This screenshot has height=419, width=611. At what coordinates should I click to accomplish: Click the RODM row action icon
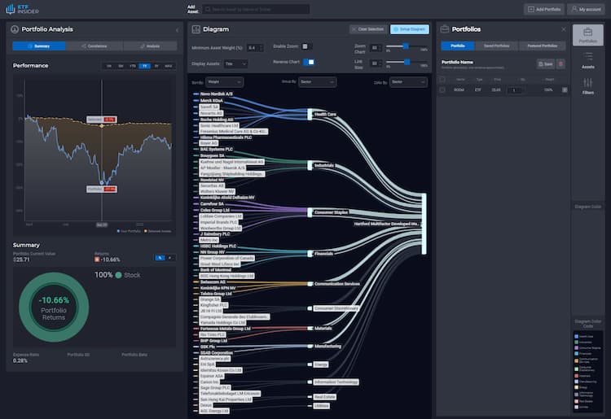tap(565, 89)
